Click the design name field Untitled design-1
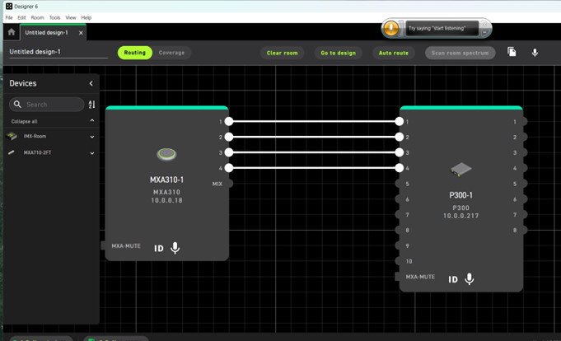The height and width of the screenshot is (341, 561). [x=58, y=52]
